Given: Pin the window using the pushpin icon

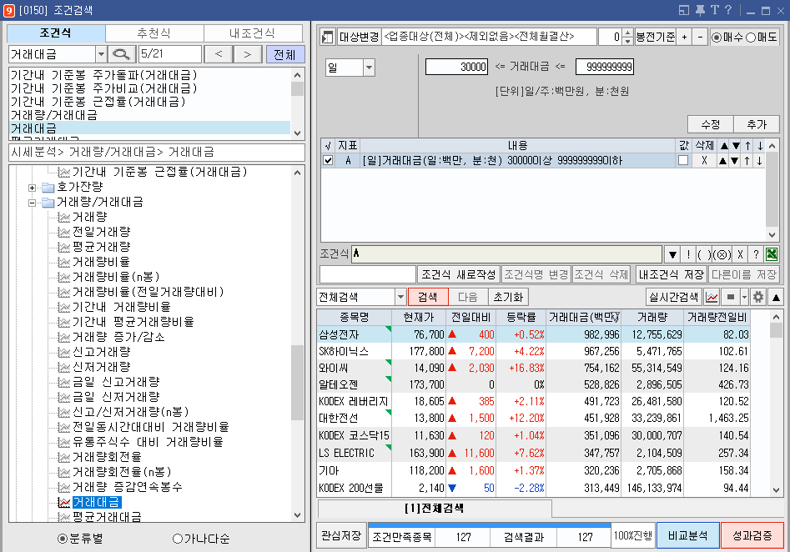Looking at the screenshot, I should click(x=701, y=9).
